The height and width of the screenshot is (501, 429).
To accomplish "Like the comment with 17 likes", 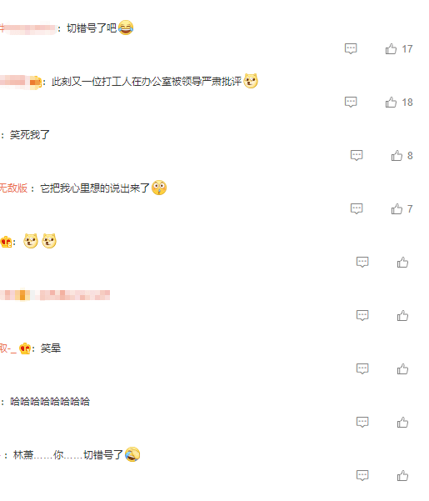I will click(x=391, y=49).
